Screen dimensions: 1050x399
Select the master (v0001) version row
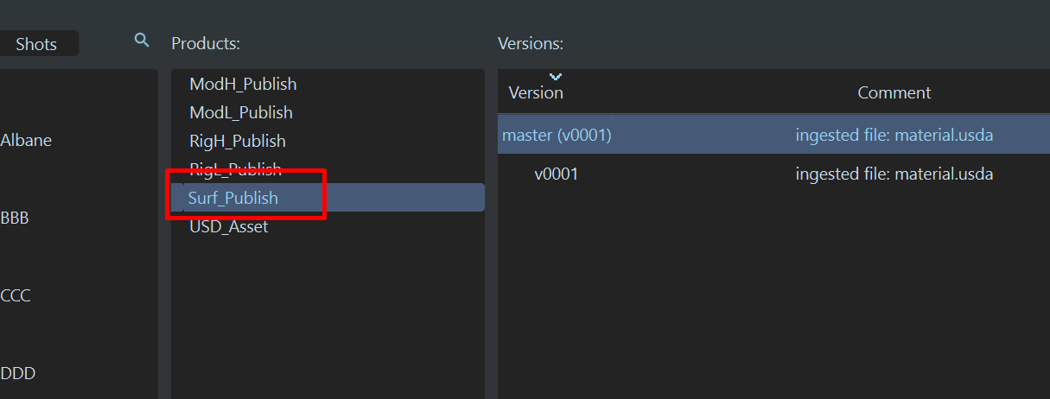(x=557, y=135)
